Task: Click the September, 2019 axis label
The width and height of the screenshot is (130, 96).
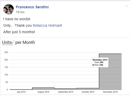Action: (x=66, y=92)
